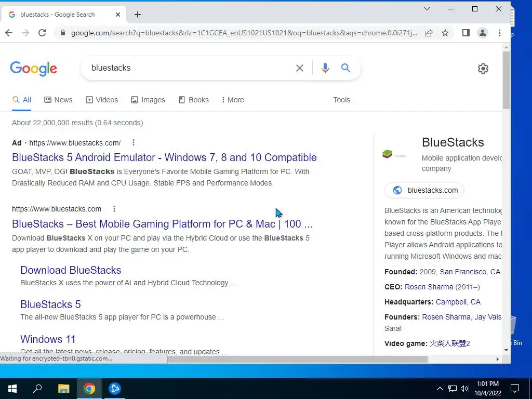
Task: Submit search with the magnifier icon
Action: click(x=345, y=68)
